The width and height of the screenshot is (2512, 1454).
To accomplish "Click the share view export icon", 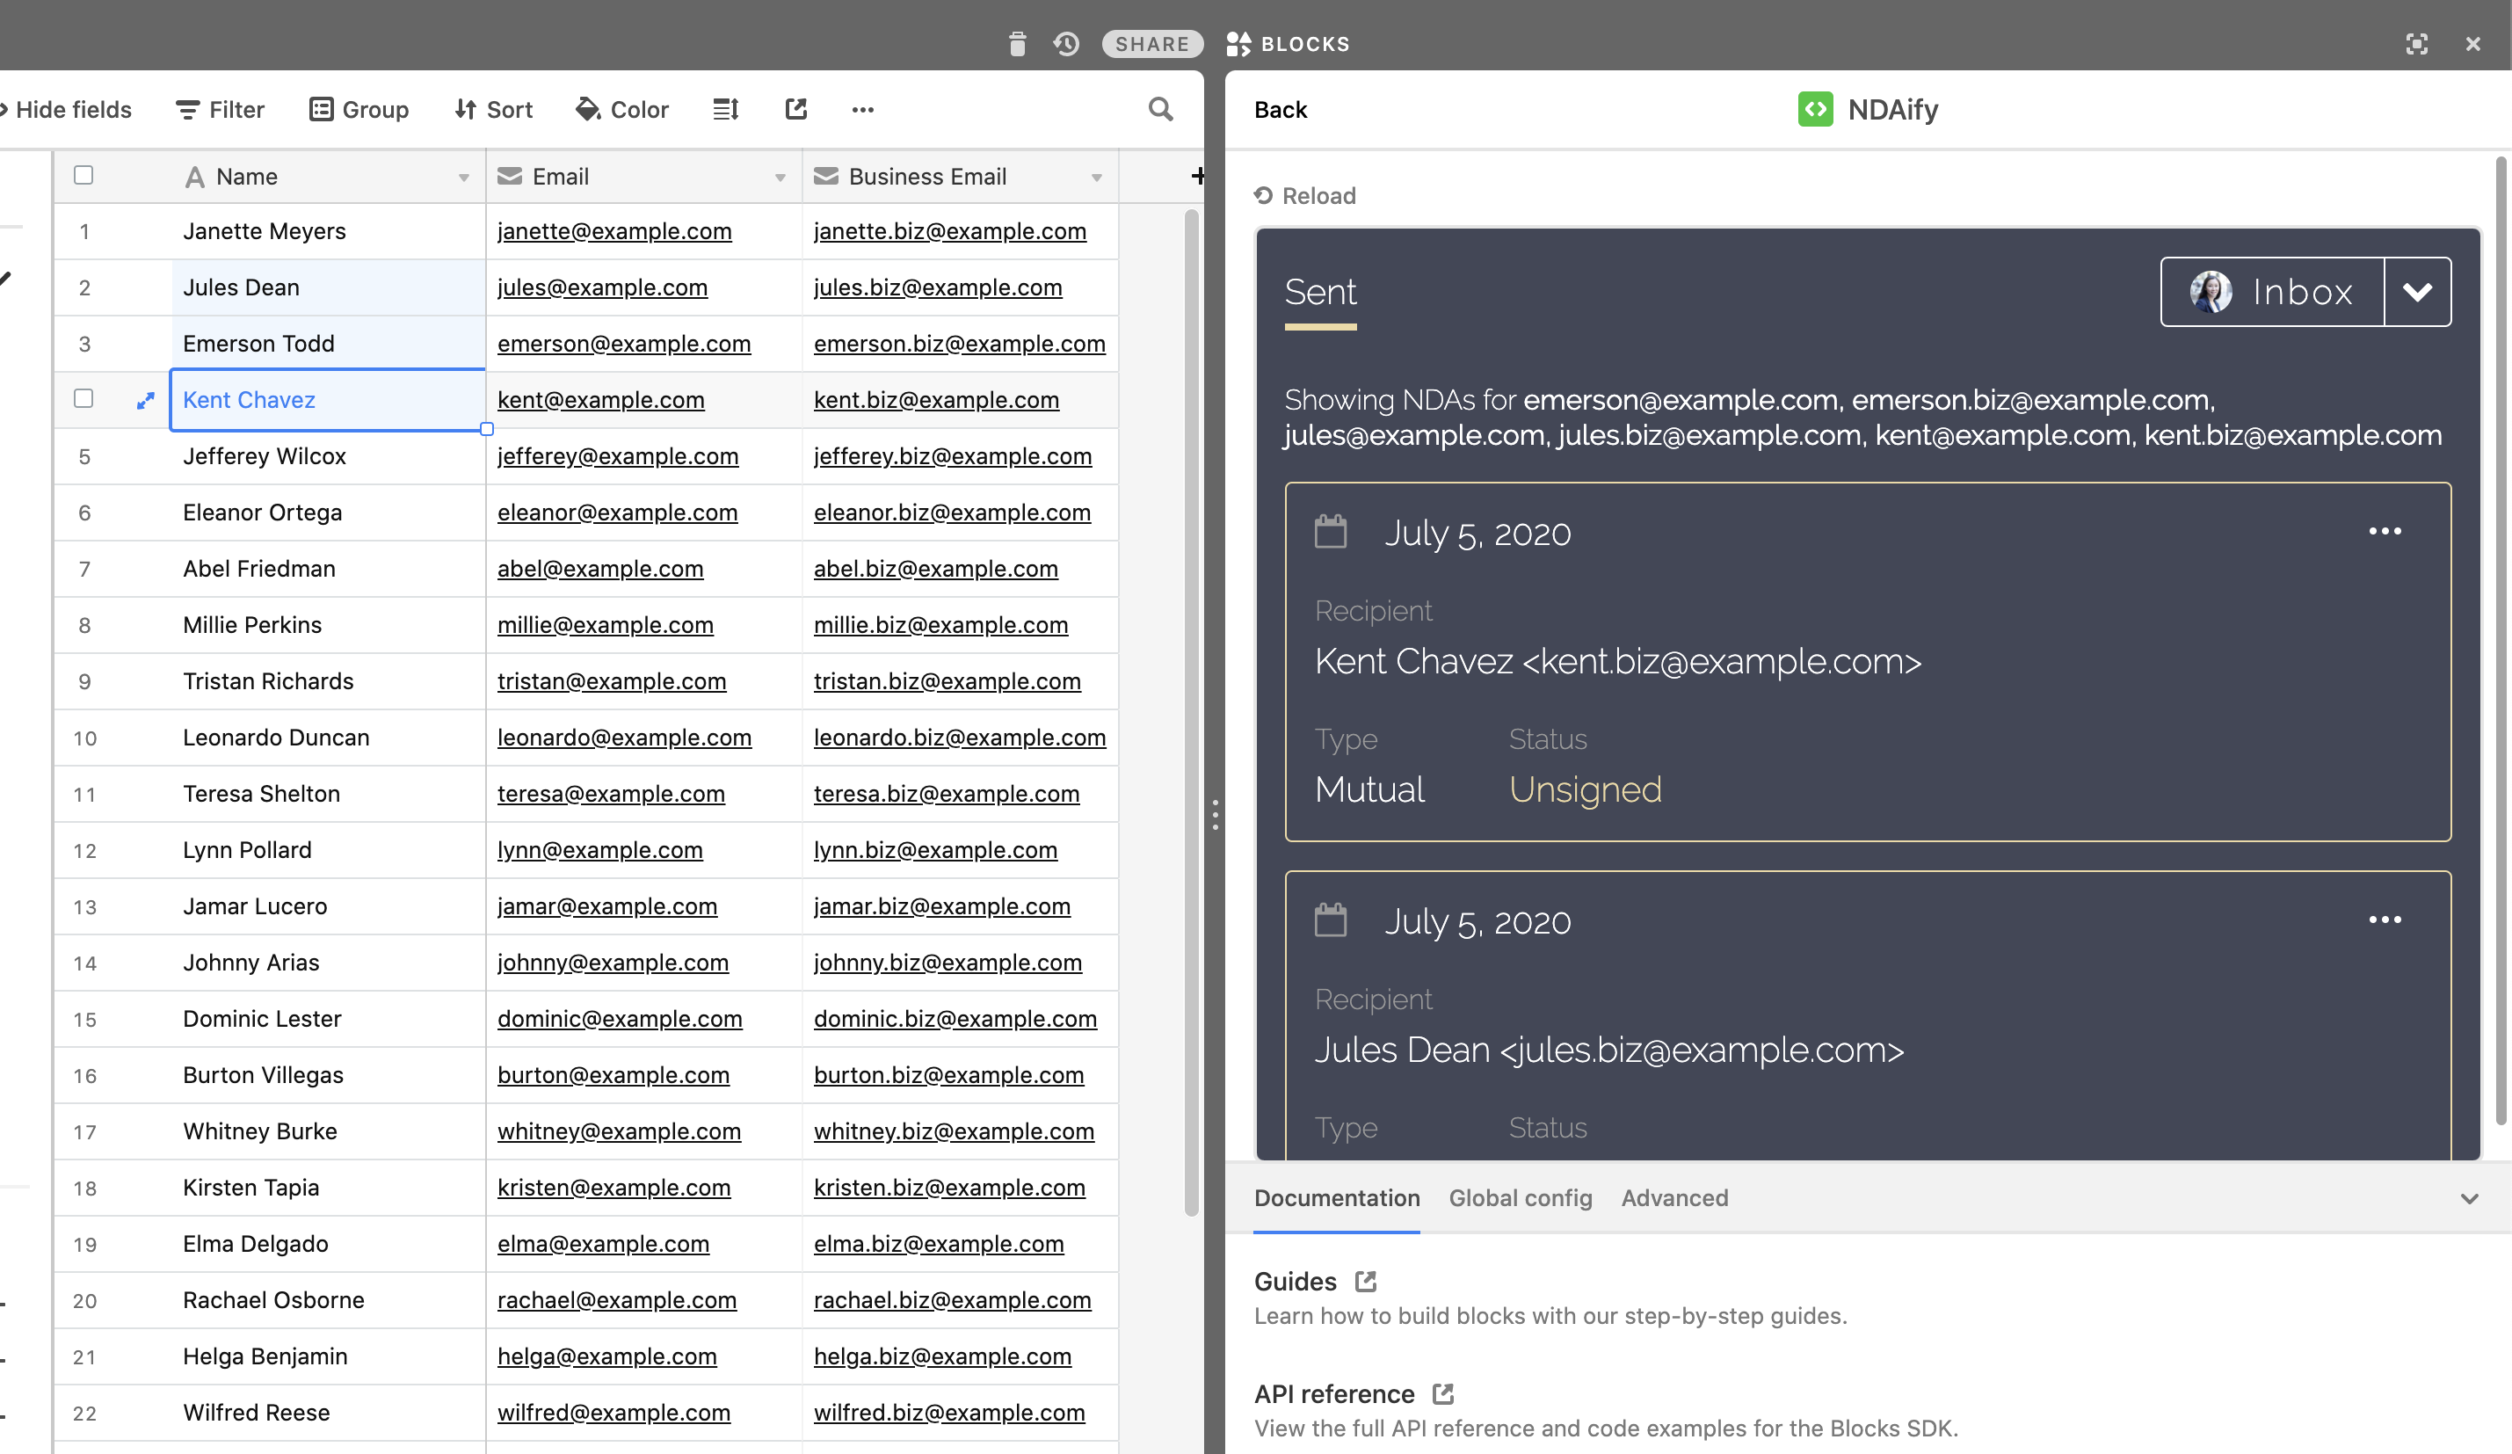I will point(795,110).
